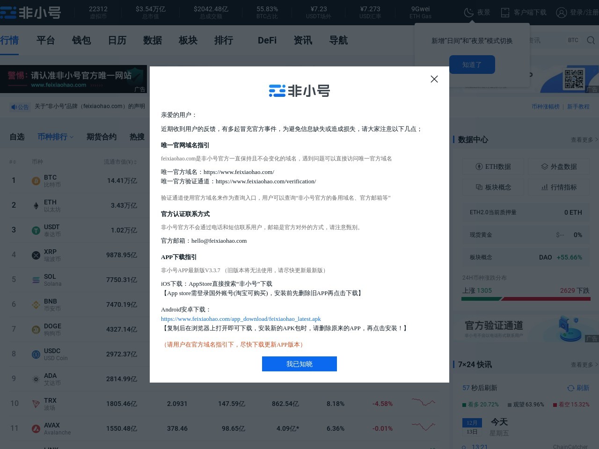This screenshot has height=449, width=599.
Task: Click the TRX 7-day sparkline chart
Action: click(424, 402)
